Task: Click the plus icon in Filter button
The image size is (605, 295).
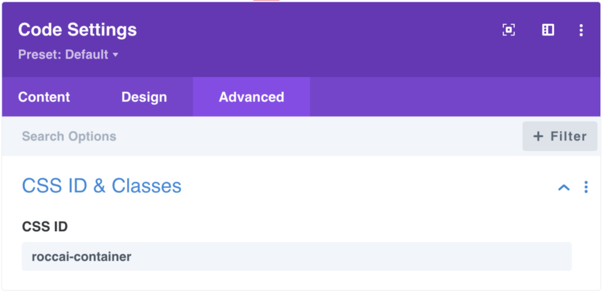Action: 538,137
